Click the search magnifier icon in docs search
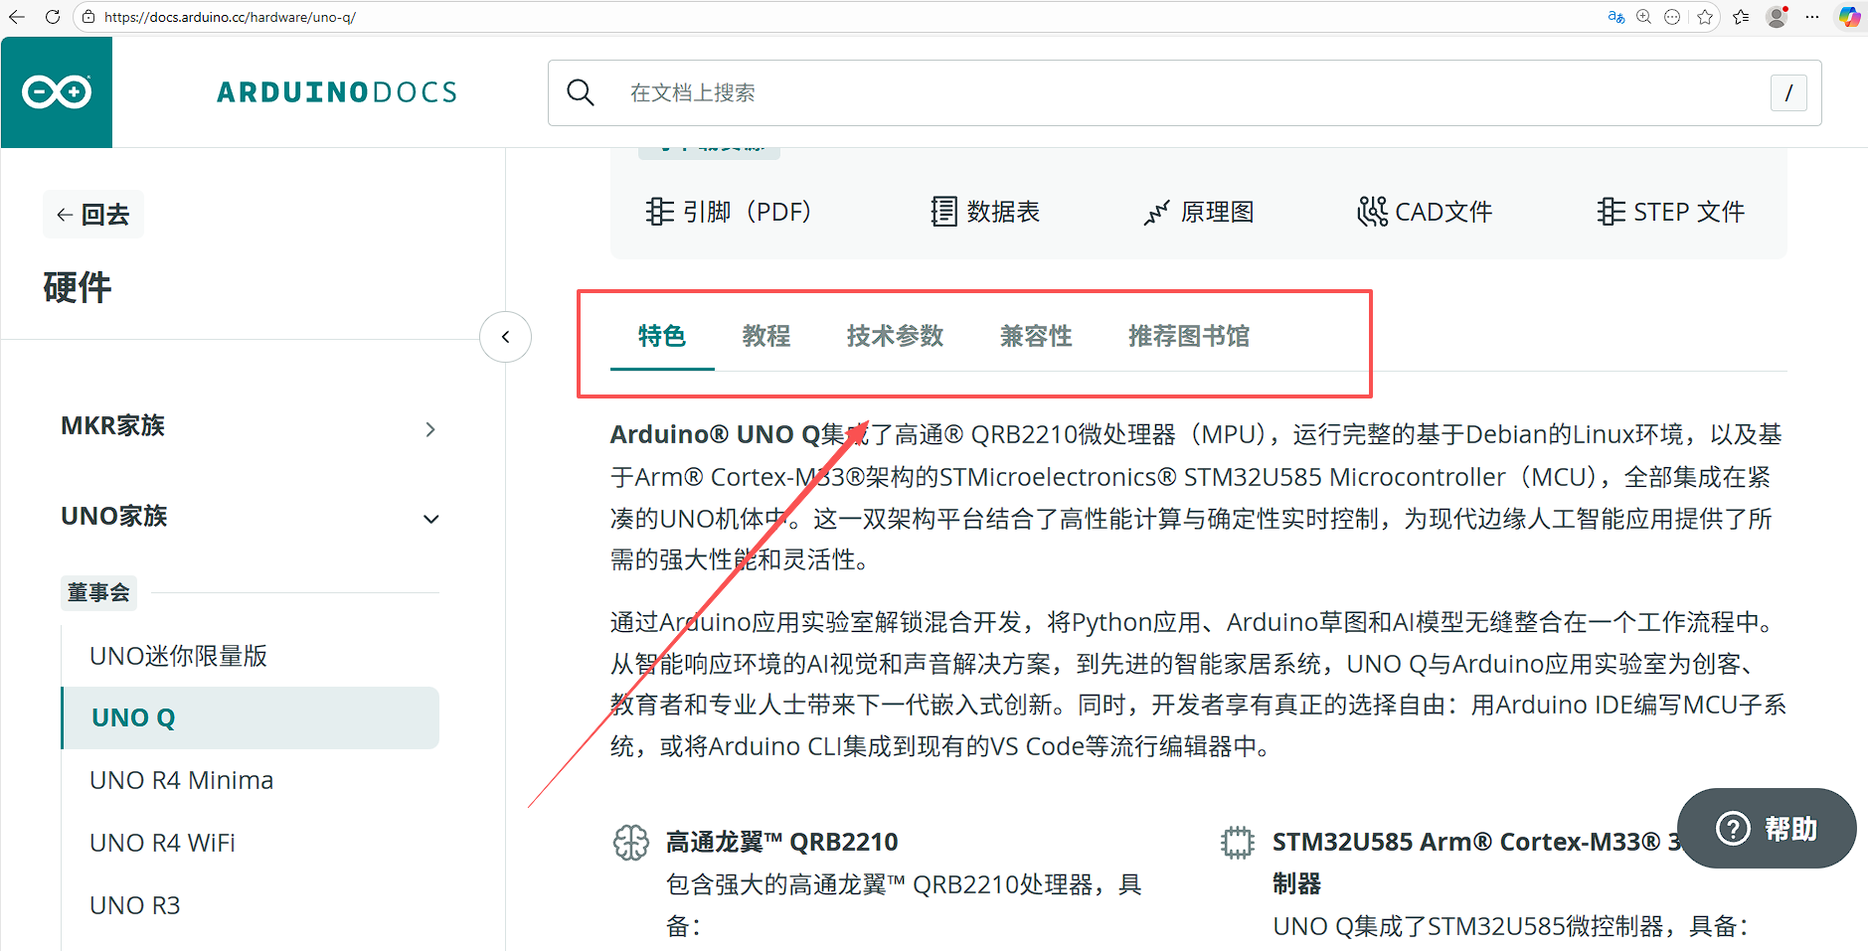Viewport: 1868px width, 951px height. point(581,92)
